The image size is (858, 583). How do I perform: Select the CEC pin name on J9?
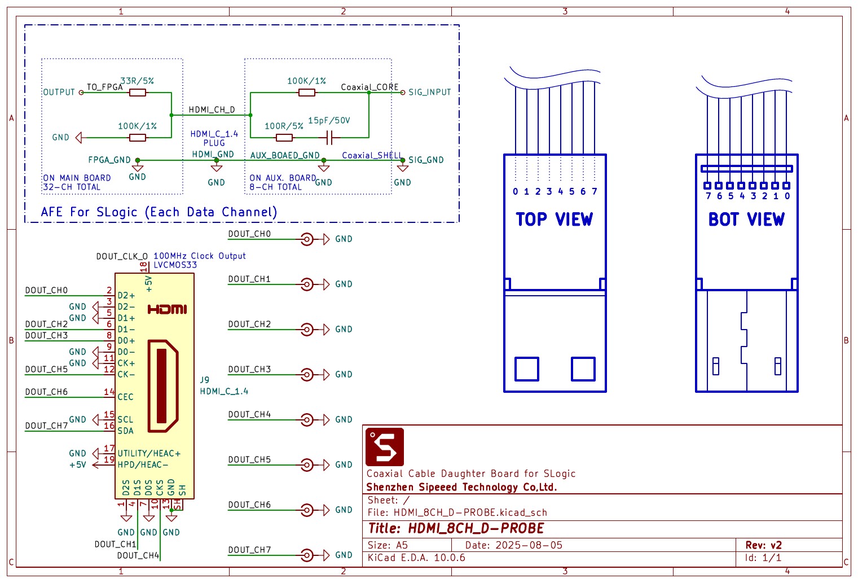pyautogui.click(x=125, y=397)
